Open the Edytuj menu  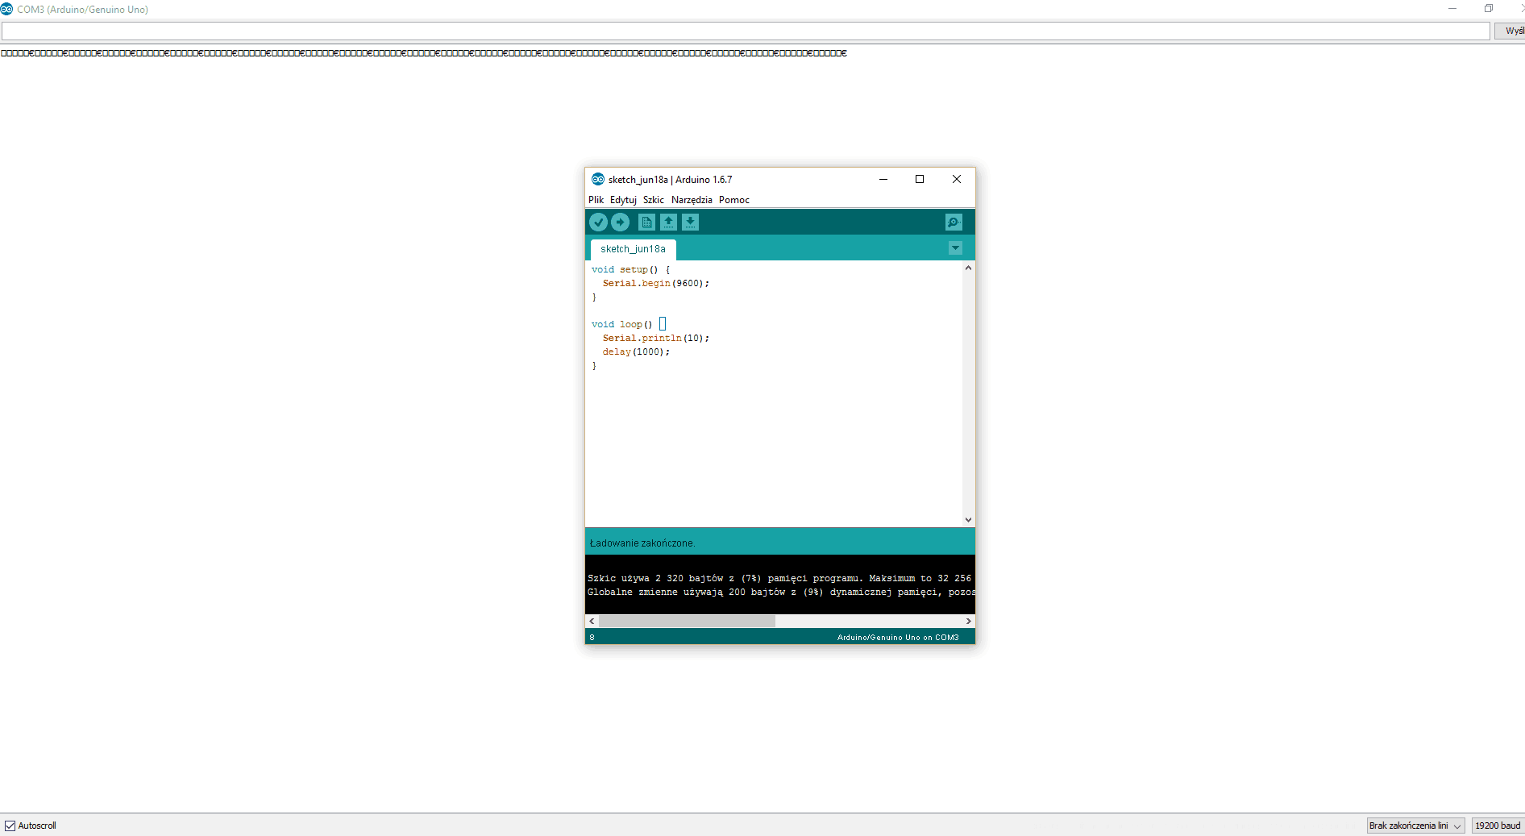pos(623,200)
